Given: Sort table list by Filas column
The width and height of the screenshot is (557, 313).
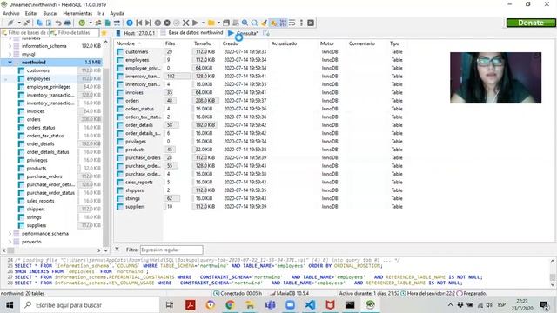Looking at the screenshot, I should 178,43.
